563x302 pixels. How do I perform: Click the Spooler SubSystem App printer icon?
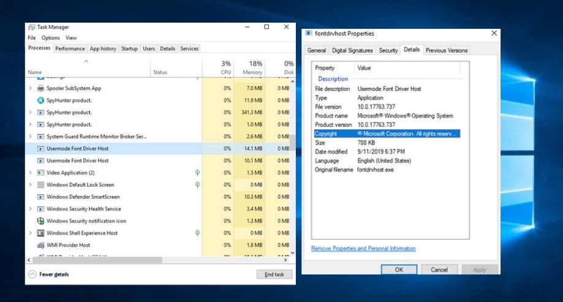[x=40, y=88]
